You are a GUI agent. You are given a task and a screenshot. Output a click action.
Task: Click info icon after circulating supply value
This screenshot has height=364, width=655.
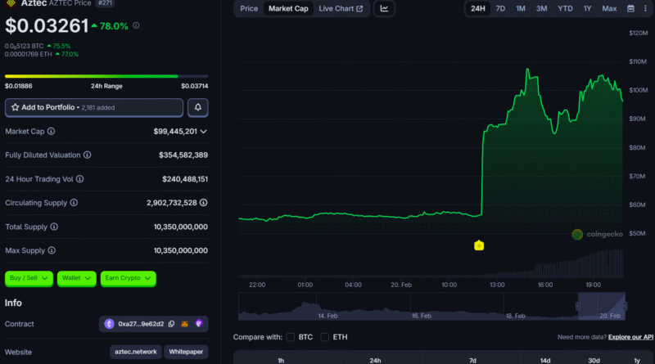point(203,203)
